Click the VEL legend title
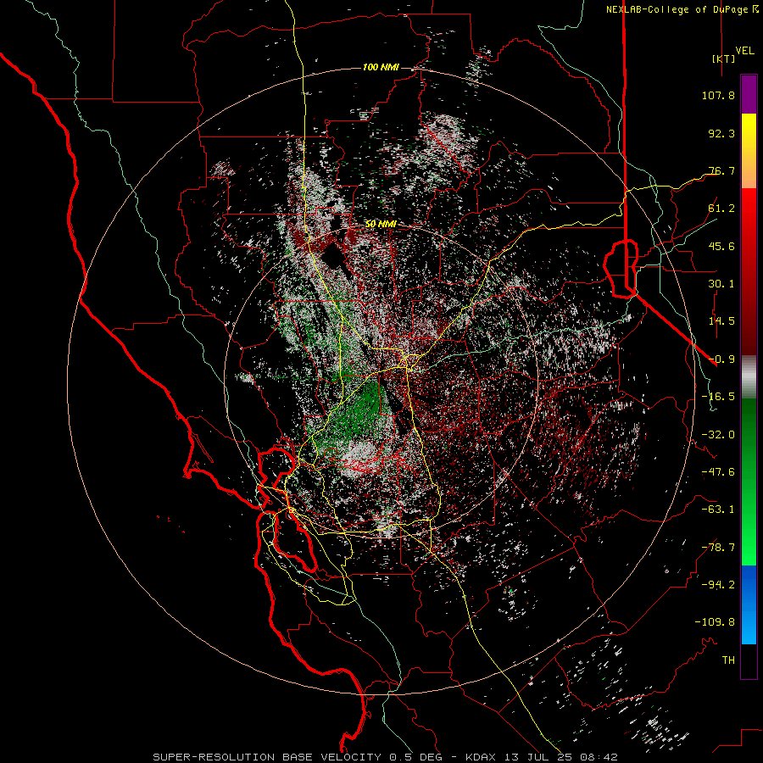 point(744,51)
